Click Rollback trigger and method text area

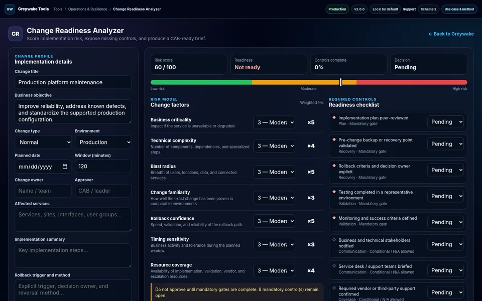click(x=73, y=290)
